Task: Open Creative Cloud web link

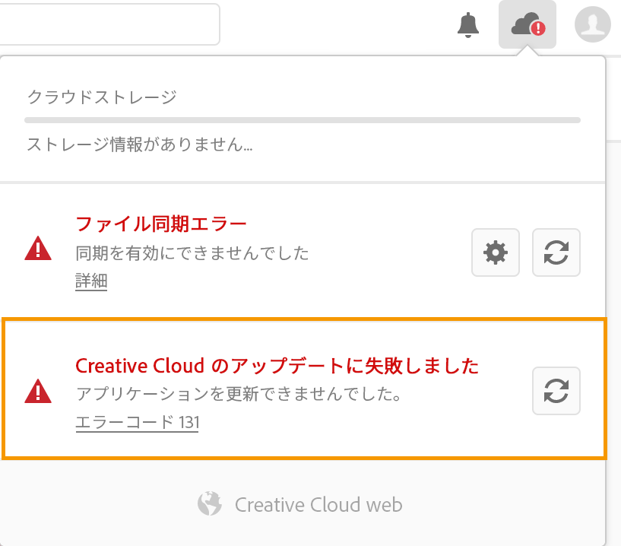Action: pos(318,505)
